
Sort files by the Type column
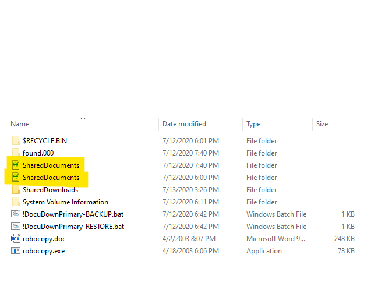click(x=253, y=124)
